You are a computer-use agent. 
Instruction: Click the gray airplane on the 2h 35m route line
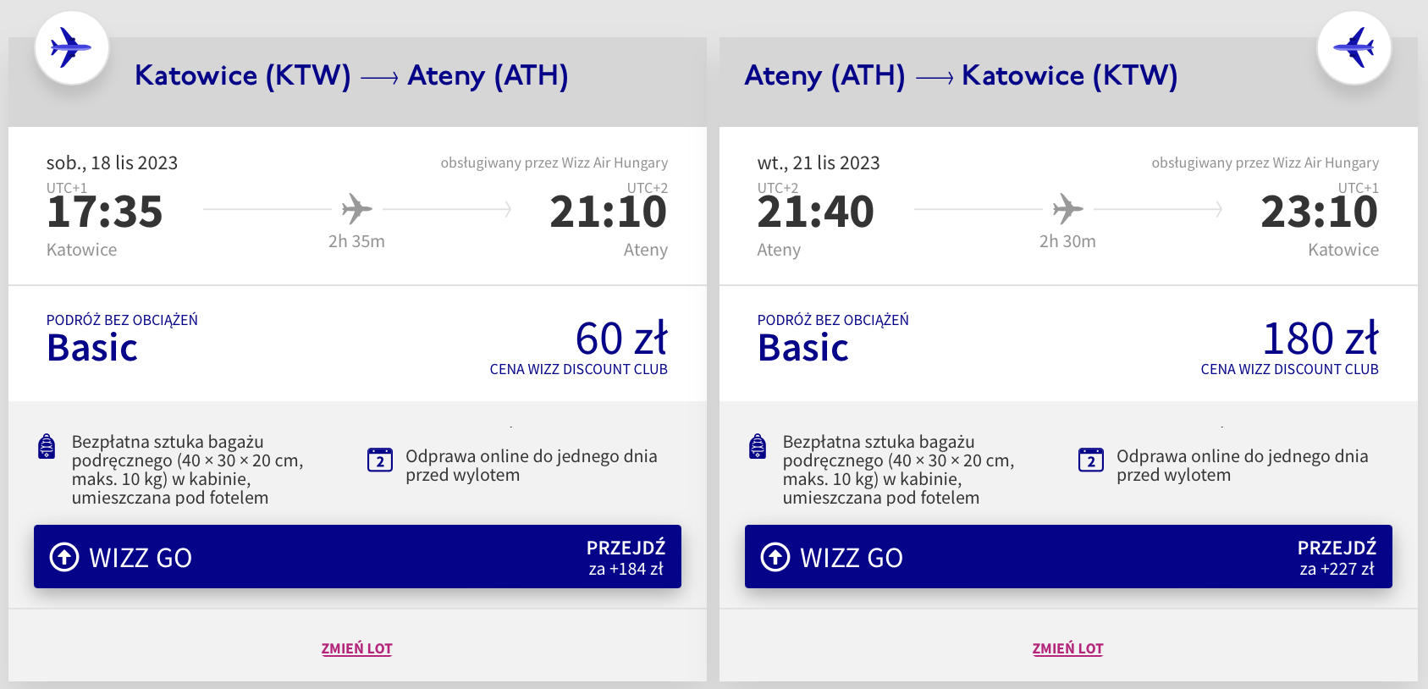click(356, 208)
